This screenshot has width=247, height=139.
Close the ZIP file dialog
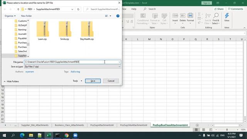[x=119, y=3]
